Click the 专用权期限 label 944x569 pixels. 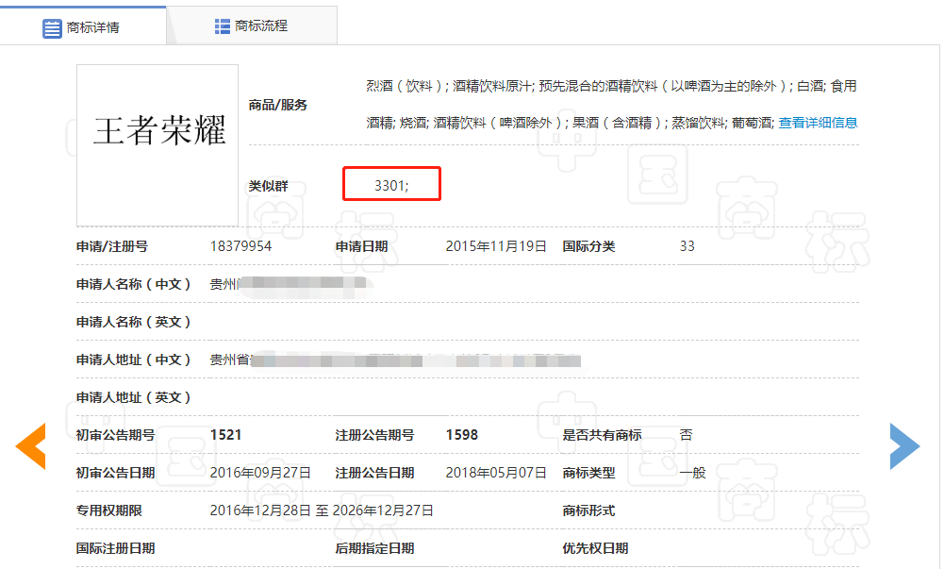pyautogui.click(x=109, y=510)
